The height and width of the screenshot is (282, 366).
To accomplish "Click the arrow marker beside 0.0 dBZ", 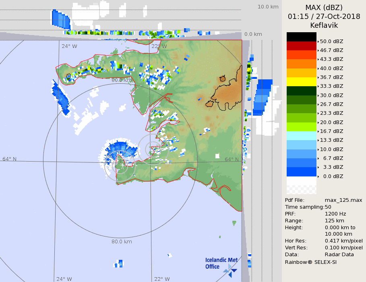I will pyautogui.click(x=318, y=176).
